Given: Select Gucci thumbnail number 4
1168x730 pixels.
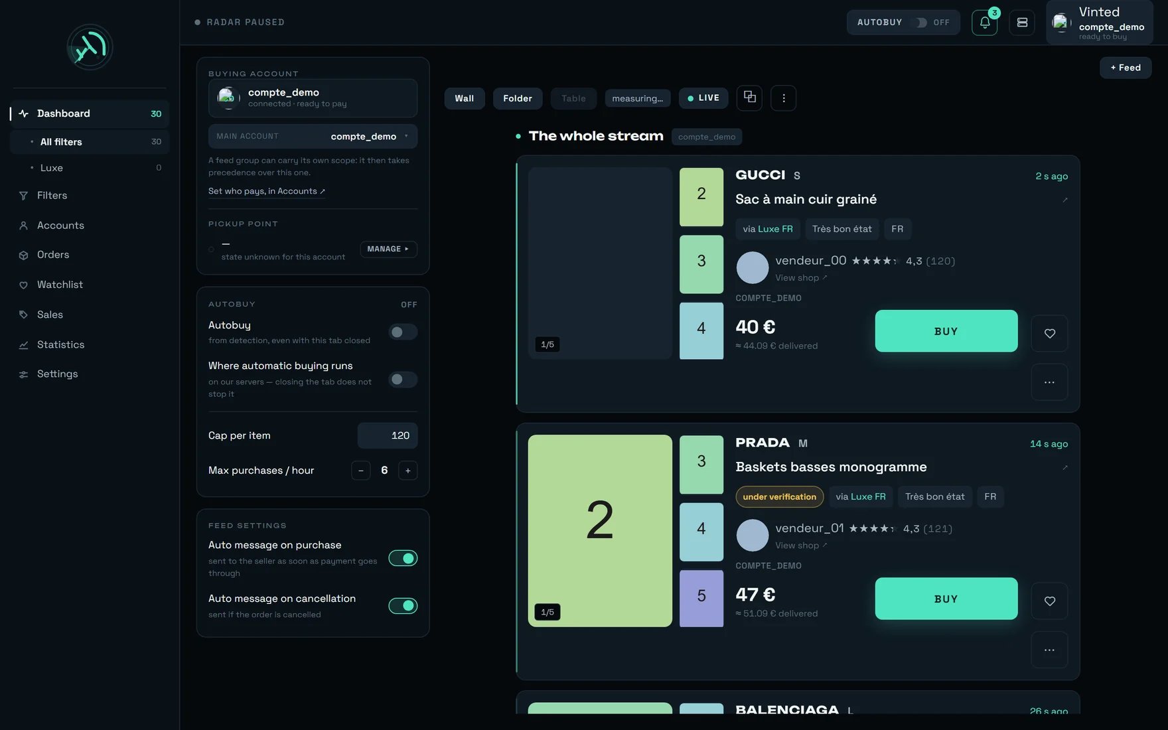Looking at the screenshot, I should [701, 331].
